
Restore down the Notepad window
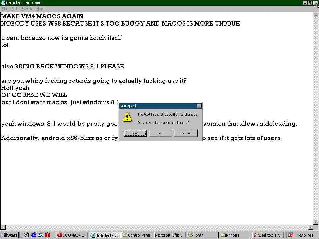tap(310, 2)
